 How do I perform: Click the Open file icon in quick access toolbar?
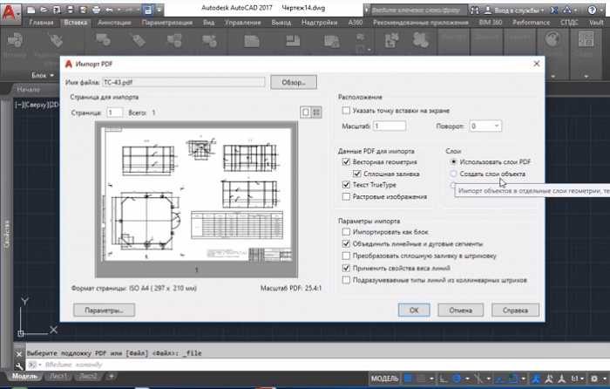(x=44, y=10)
